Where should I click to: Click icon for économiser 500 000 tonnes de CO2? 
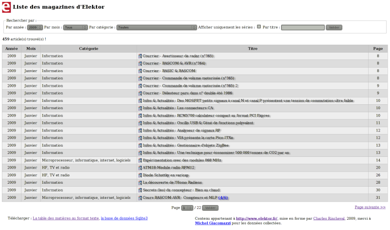coord(140,153)
